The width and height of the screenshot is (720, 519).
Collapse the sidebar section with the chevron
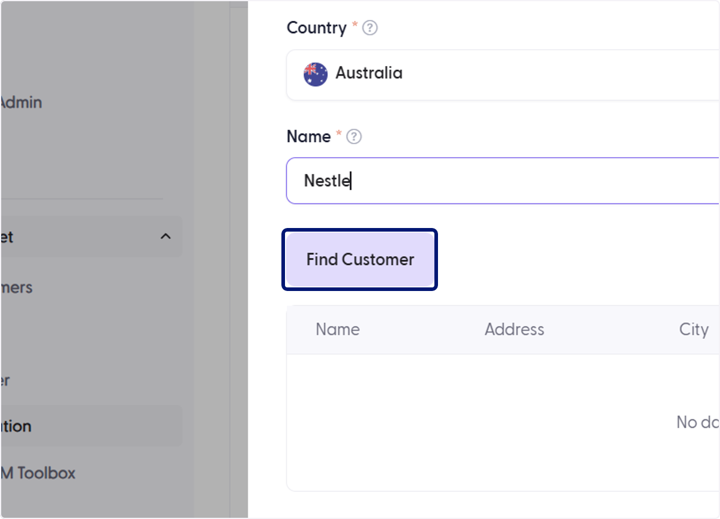(x=166, y=236)
